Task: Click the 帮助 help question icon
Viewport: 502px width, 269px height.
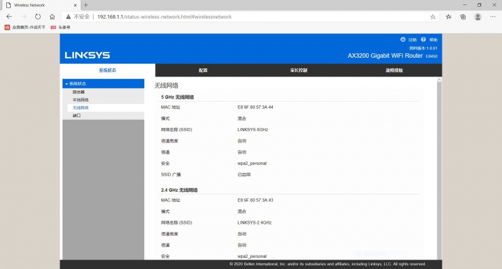Action: [x=423, y=40]
